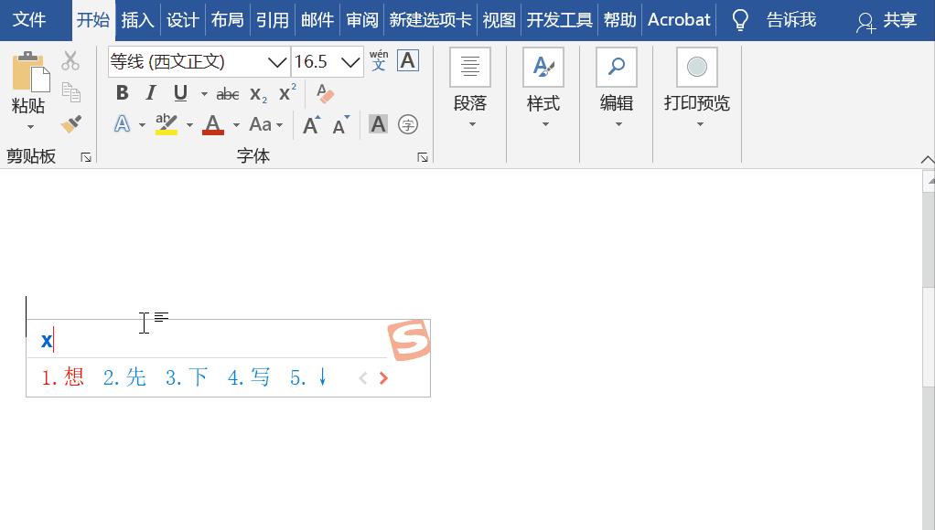Apply text highlight color

click(167, 122)
